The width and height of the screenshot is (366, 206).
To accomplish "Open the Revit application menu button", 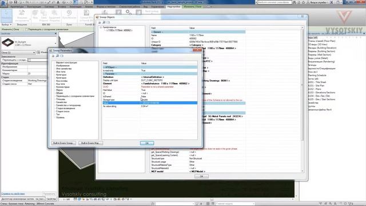I will point(4,3).
